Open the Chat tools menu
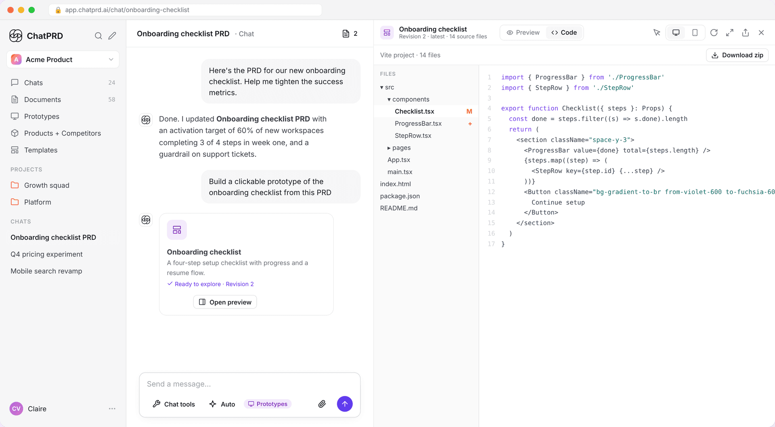775x427 pixels. 174,404
